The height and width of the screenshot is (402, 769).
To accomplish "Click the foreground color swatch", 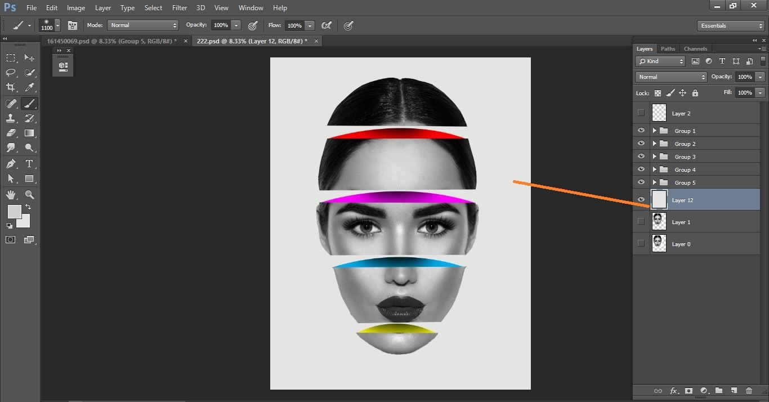I will (14, 211).
